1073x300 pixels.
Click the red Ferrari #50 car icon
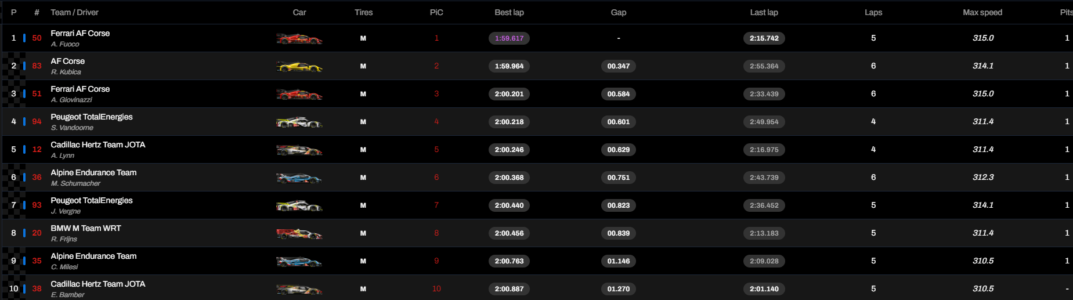299,39
